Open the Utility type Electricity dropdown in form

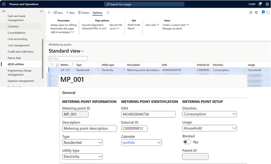click(x=83, y=157)
